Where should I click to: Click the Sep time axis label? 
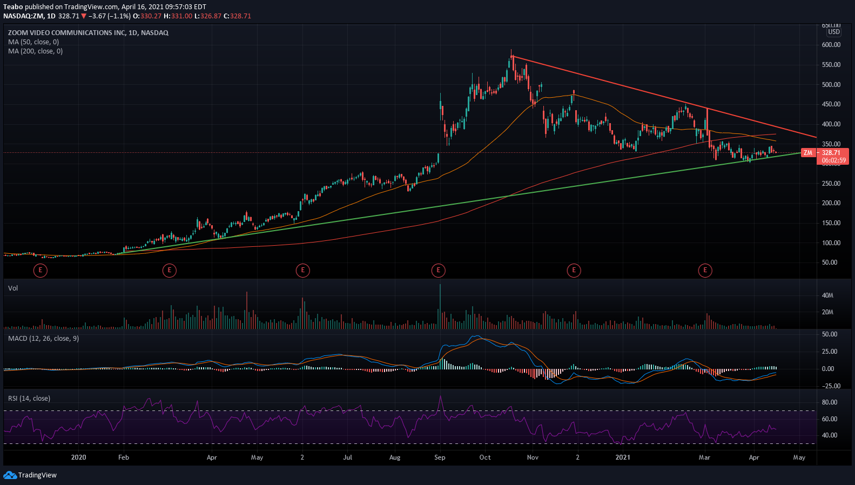(x=440, y=457)
